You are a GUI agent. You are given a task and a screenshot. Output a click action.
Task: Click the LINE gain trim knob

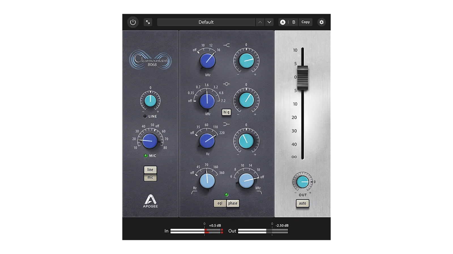[150, 101]
